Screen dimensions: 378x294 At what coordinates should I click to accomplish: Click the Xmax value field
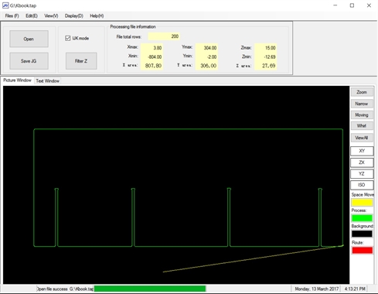[x=152, y=48]
